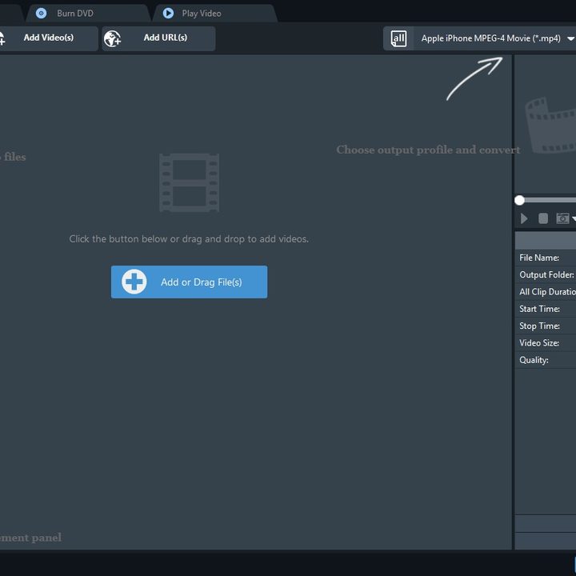Take a snapshot with the camera icon
The width and height of the screenshot is (576, 576).
pos(562,218)
